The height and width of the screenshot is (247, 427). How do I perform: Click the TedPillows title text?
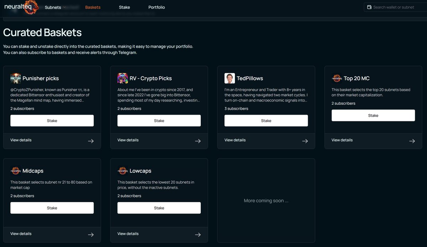click(250, 78)
